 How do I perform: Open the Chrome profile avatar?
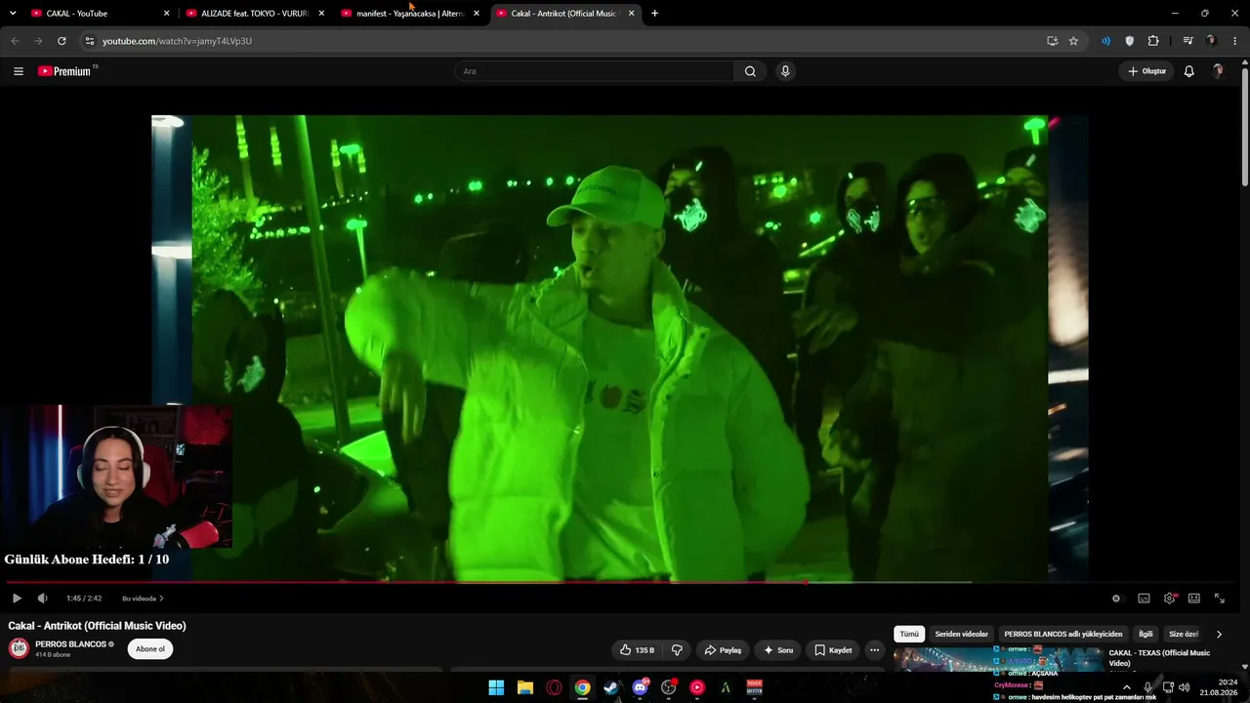[x=1211, y=41]
